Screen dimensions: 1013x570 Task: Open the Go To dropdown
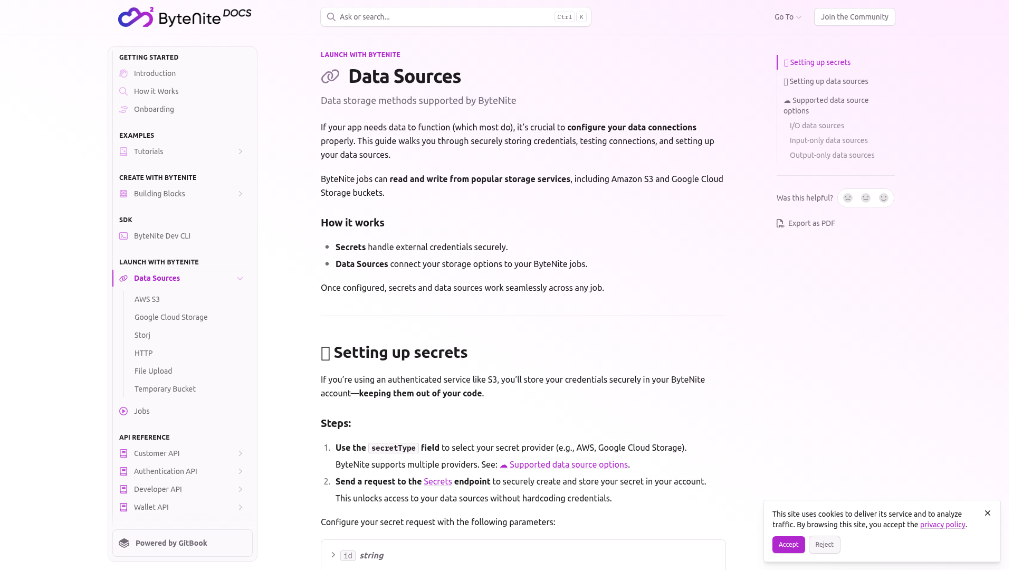click(x=788, y=17)
